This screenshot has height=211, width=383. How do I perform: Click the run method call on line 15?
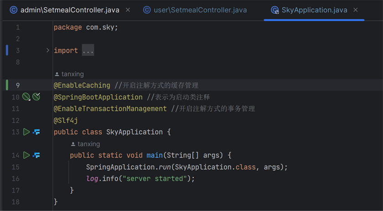coord(165,167)
